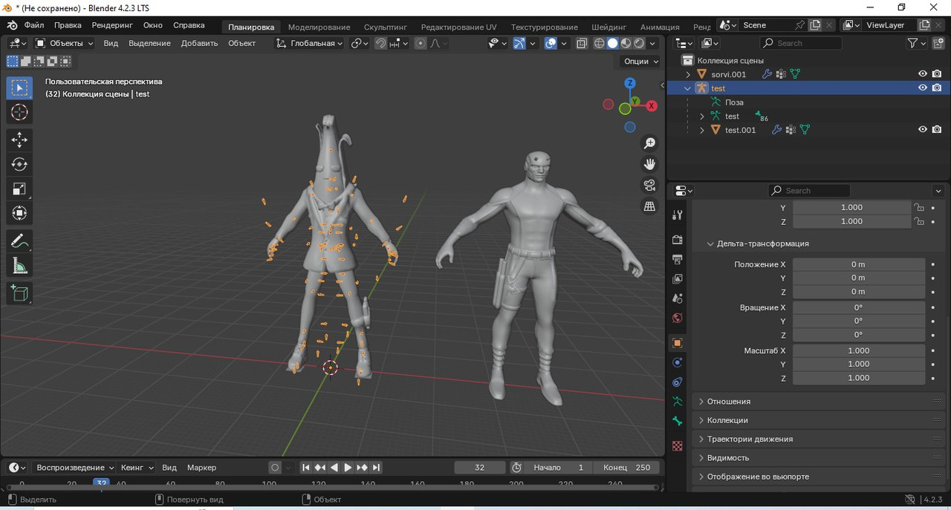Click the new collection icon in outliner
This screenshot has width=951, height=510.
938,43
